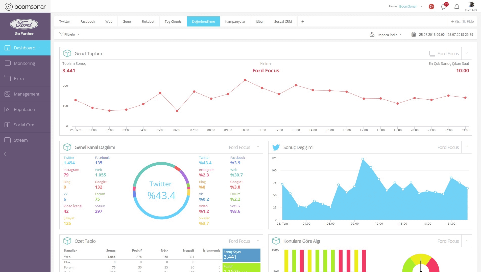This screenshot has height=272, width=481.
Task: Click the Forum row in Özet Tablo
Action: tap(142, 267)
